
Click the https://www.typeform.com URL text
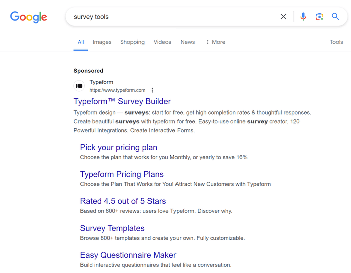(x=117, y=90)
